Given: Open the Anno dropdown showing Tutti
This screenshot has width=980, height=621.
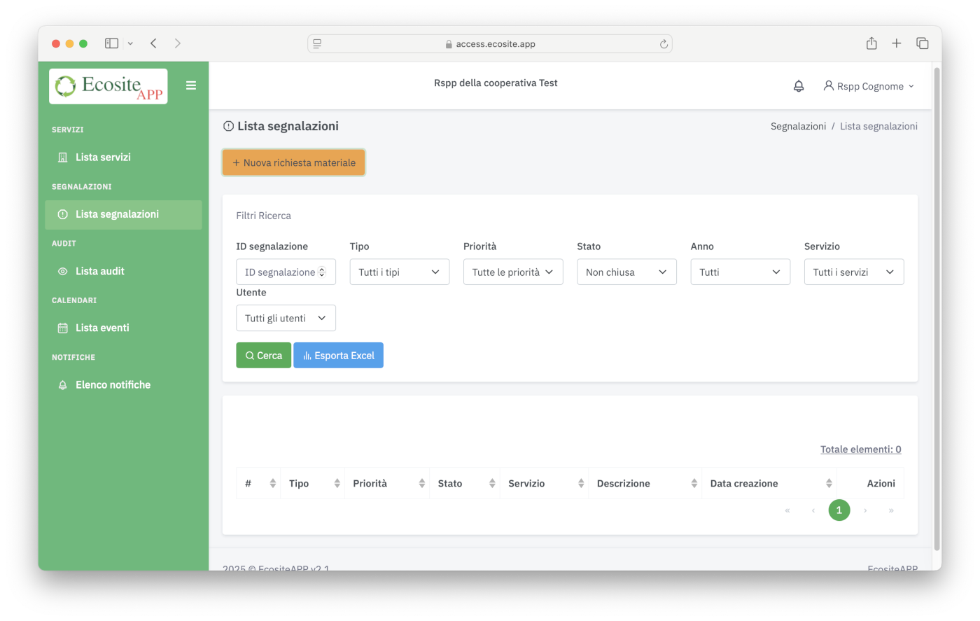Looking at the screenshot, I should [x=741, y=272].
